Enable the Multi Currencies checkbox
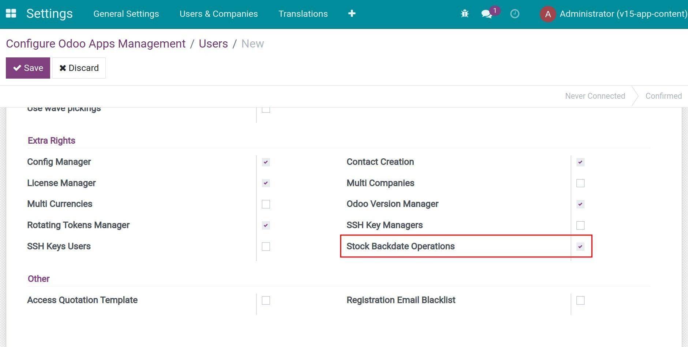 tap(265, 204)
